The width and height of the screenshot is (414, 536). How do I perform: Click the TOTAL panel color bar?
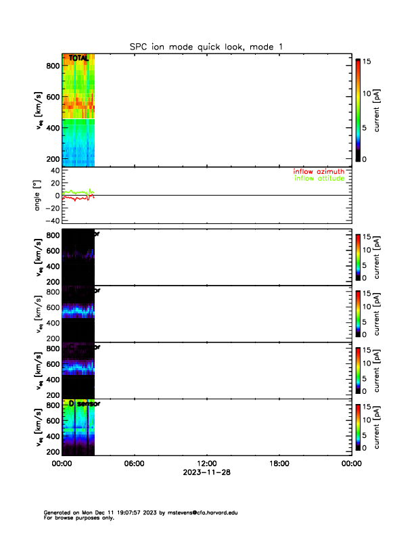(358, 110)
